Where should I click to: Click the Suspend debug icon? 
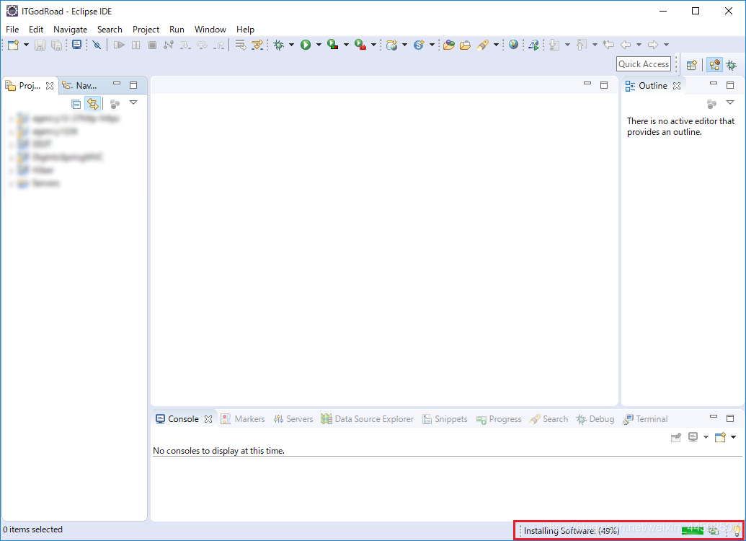pyautogui.click(x=136, y=45)
